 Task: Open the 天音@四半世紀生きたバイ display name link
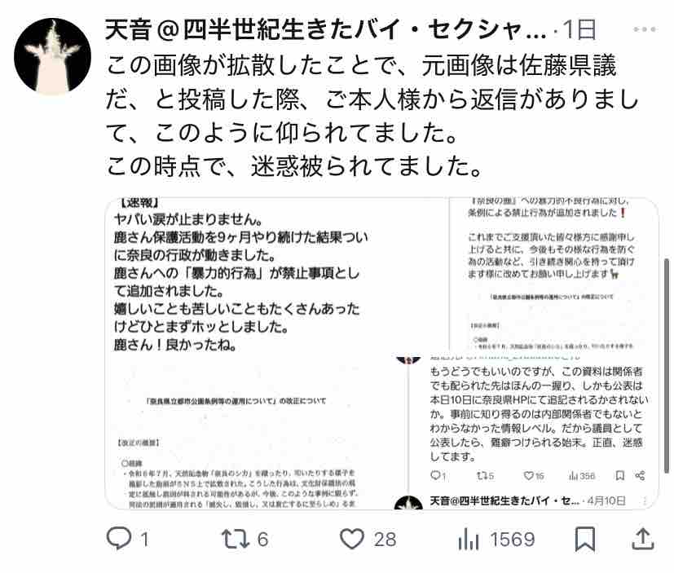[326, 29]
